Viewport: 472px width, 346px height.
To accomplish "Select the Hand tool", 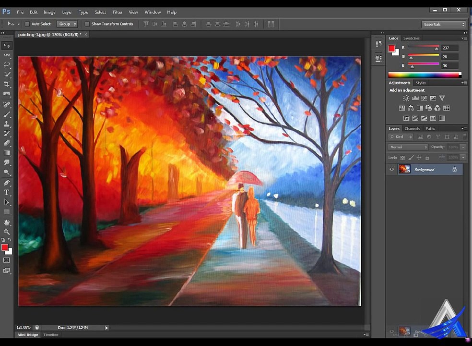I will click(7, 222).
